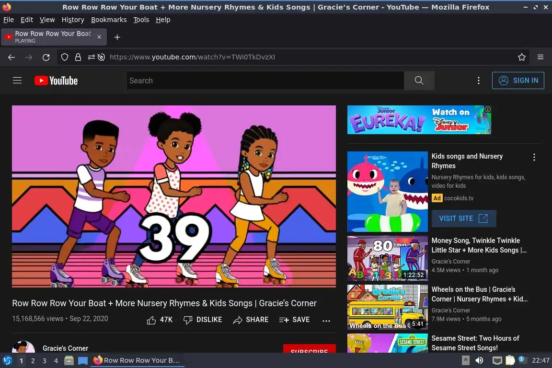Open Gracie's Corner channel avatar

[x=23, y=347]
